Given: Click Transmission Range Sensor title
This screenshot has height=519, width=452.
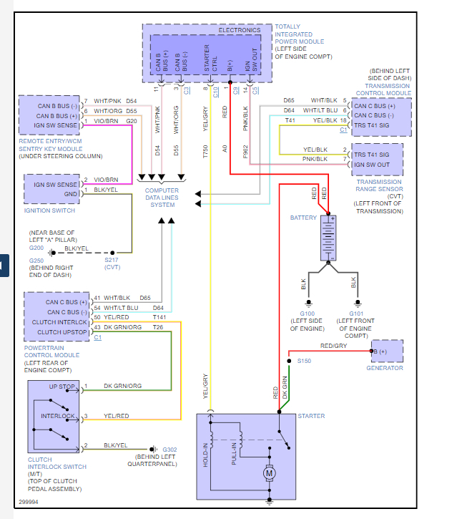Looking at the screenshot, I should [x=379, y=185].
